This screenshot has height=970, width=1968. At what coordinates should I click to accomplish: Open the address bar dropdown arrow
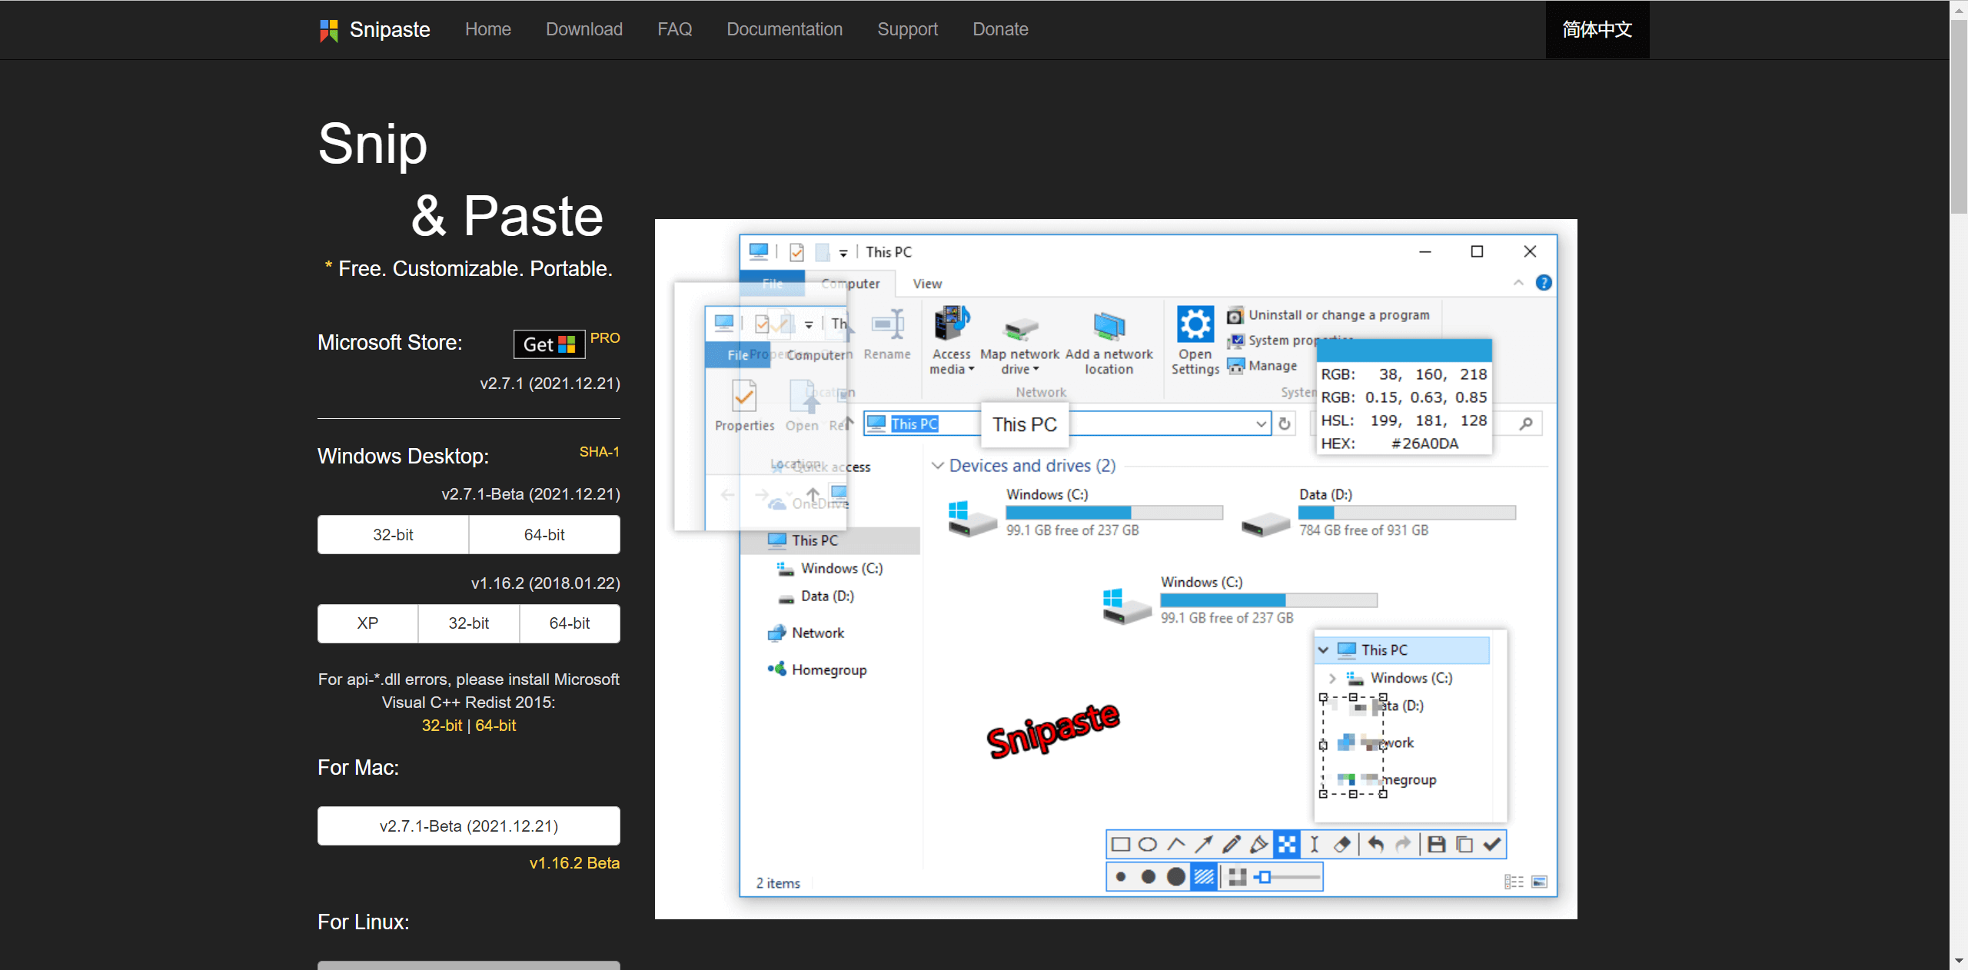pyautogui.click(x=1261, y=424)
